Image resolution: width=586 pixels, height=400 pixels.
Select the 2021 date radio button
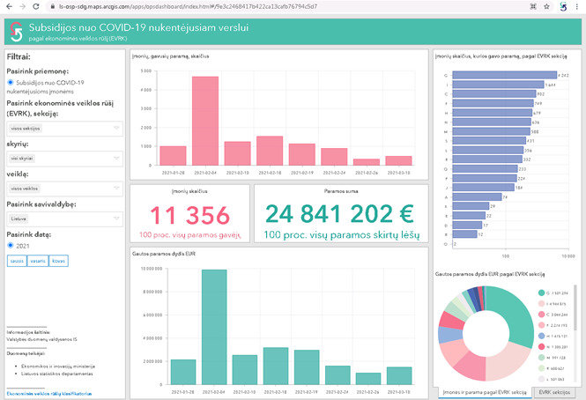coord(11,245)
